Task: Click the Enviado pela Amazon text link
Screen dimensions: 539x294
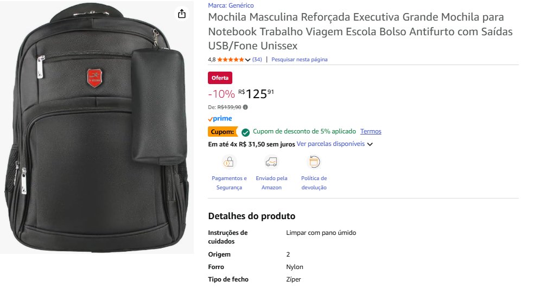Action: tap(271, 183)
